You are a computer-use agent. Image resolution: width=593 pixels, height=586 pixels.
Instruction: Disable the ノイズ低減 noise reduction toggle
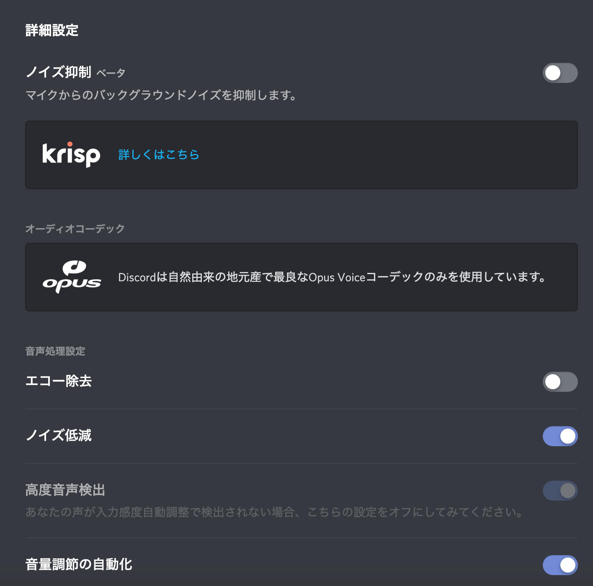click(560, 436)
